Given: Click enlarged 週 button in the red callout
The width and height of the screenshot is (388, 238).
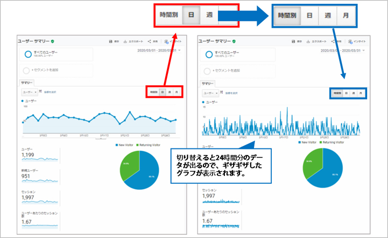Looking at the screenshot, I should pyautogui.click(x=209, y=15).
